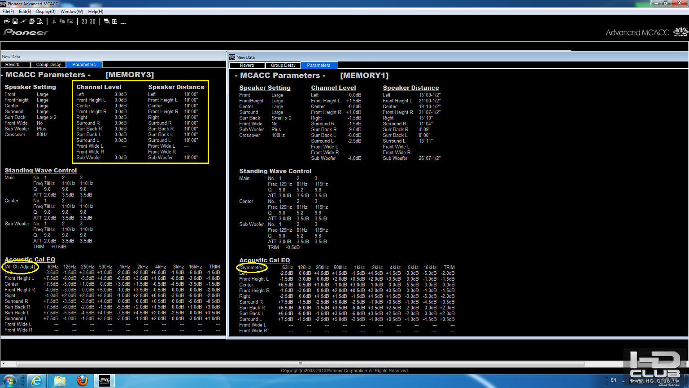Select Reverb tab in MEMORY1 window
The image size is (689, 388).
click(x=247, y=66)
